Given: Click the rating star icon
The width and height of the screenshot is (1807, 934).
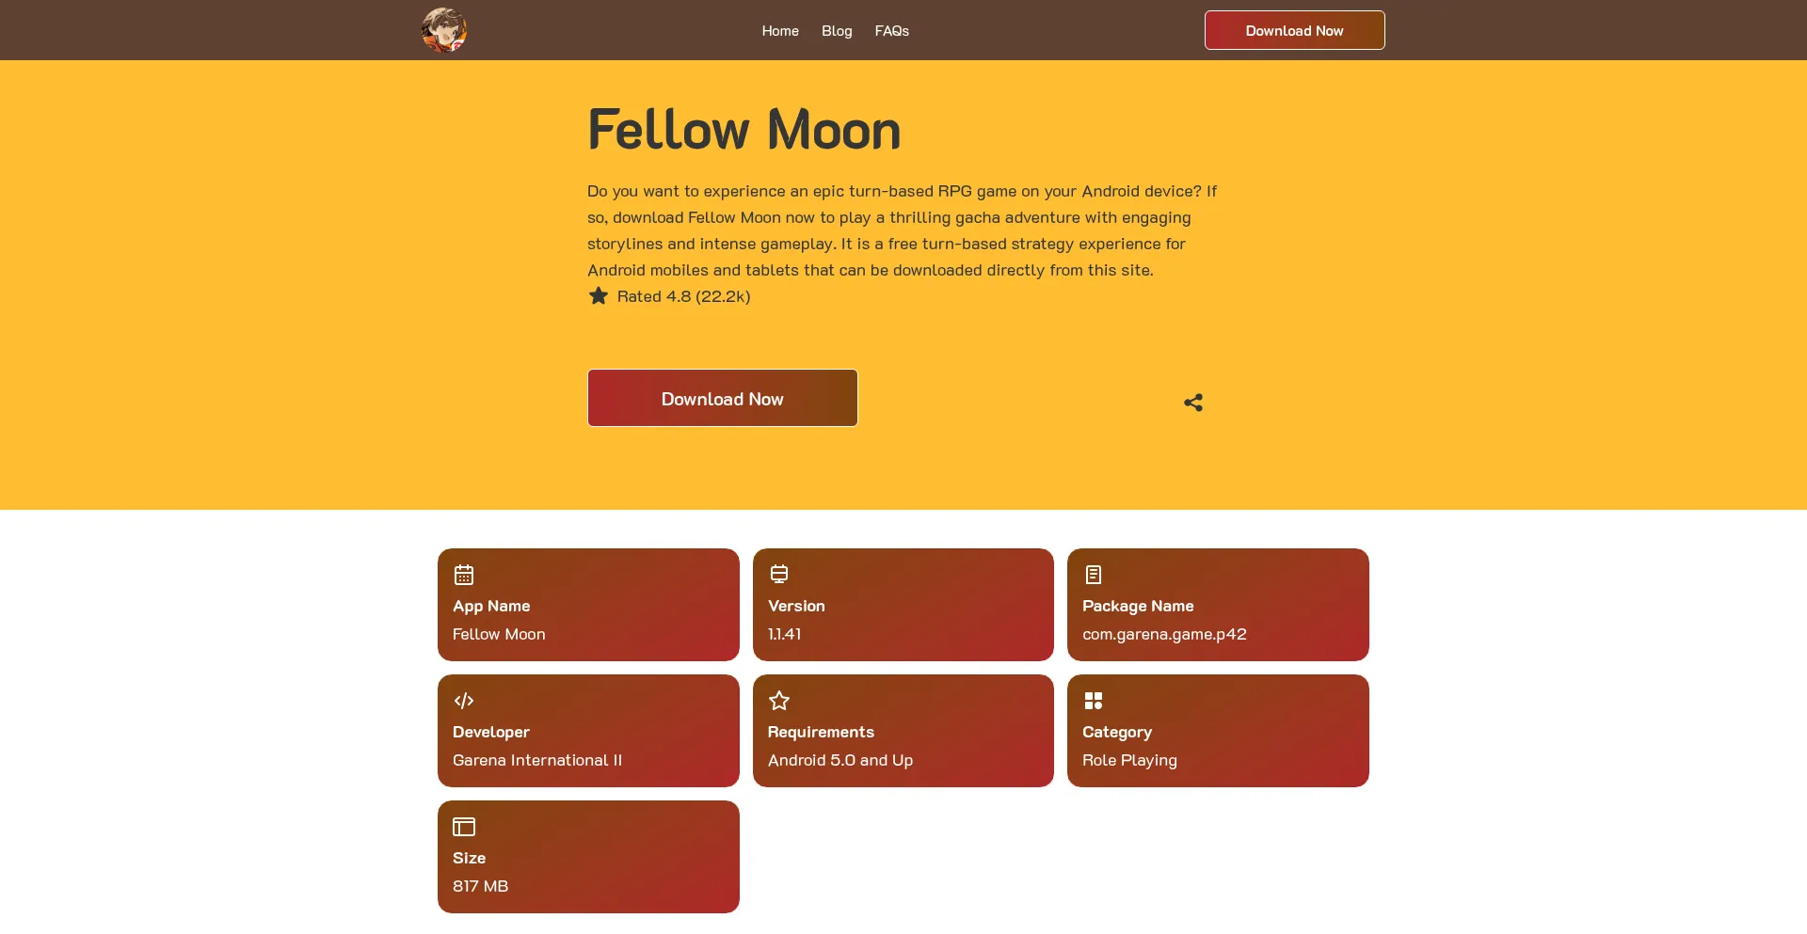Looking at the screenshot, I should (599, 296).
